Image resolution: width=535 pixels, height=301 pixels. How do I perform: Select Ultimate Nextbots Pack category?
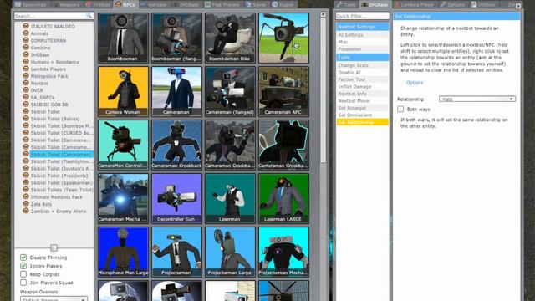[56, 197]
